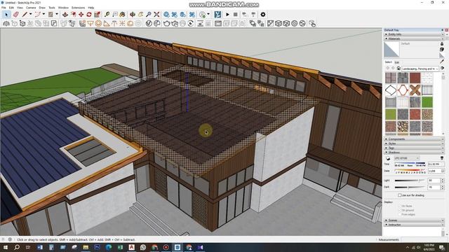The width and height of the screenshot is (449, 252).
Task: Choose the Rotate tool
Action: (x=89, y=14)
